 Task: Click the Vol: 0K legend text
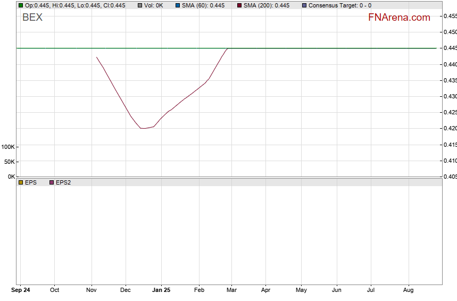(153, 5)
